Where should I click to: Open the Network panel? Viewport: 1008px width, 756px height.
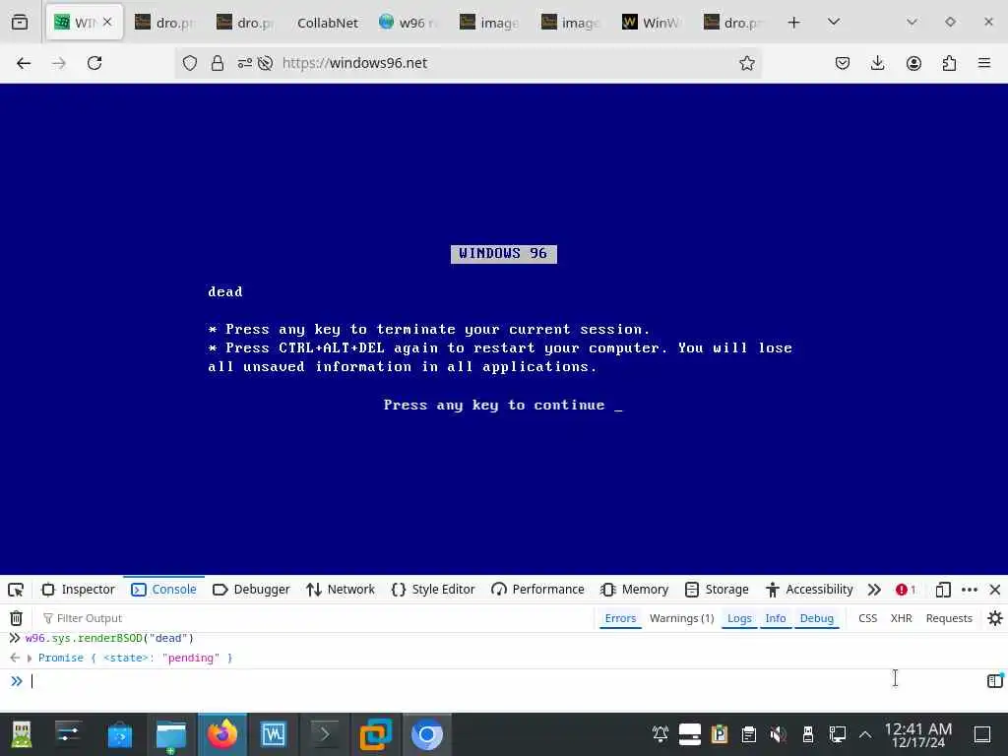coord(341,590)
